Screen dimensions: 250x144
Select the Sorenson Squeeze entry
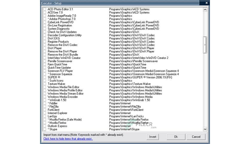(x=60, y=74)
